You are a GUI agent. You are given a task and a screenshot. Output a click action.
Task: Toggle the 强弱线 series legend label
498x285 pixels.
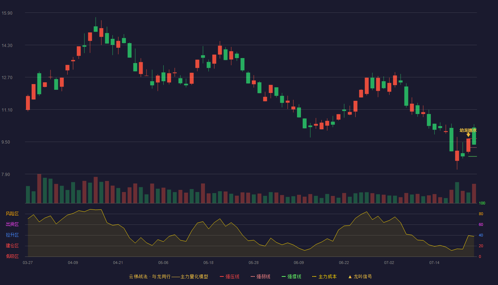tap(263, 277)
